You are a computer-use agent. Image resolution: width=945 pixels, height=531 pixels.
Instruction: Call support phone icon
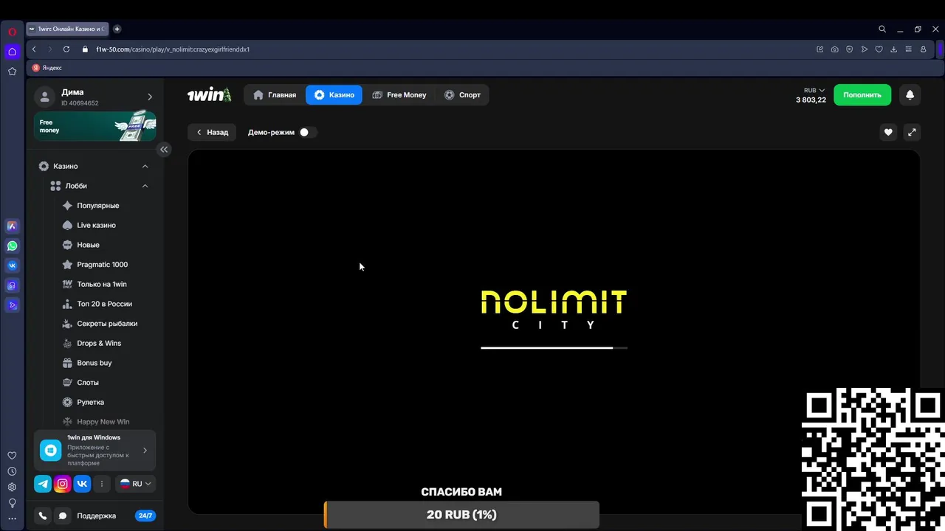click(x=43, y=516)
